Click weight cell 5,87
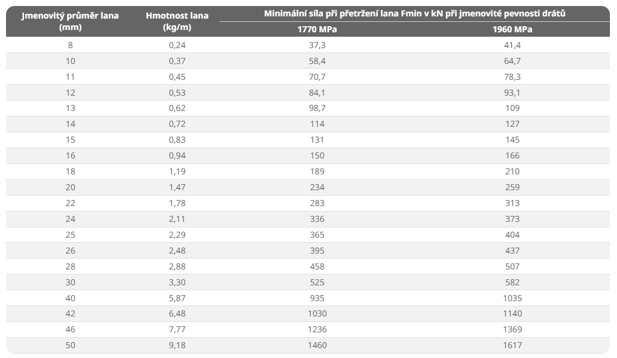Viewport: 617px width, 358px height. [177, 298]
